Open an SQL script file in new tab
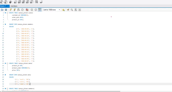Viewport: 172px width, 92px height. 6,2
